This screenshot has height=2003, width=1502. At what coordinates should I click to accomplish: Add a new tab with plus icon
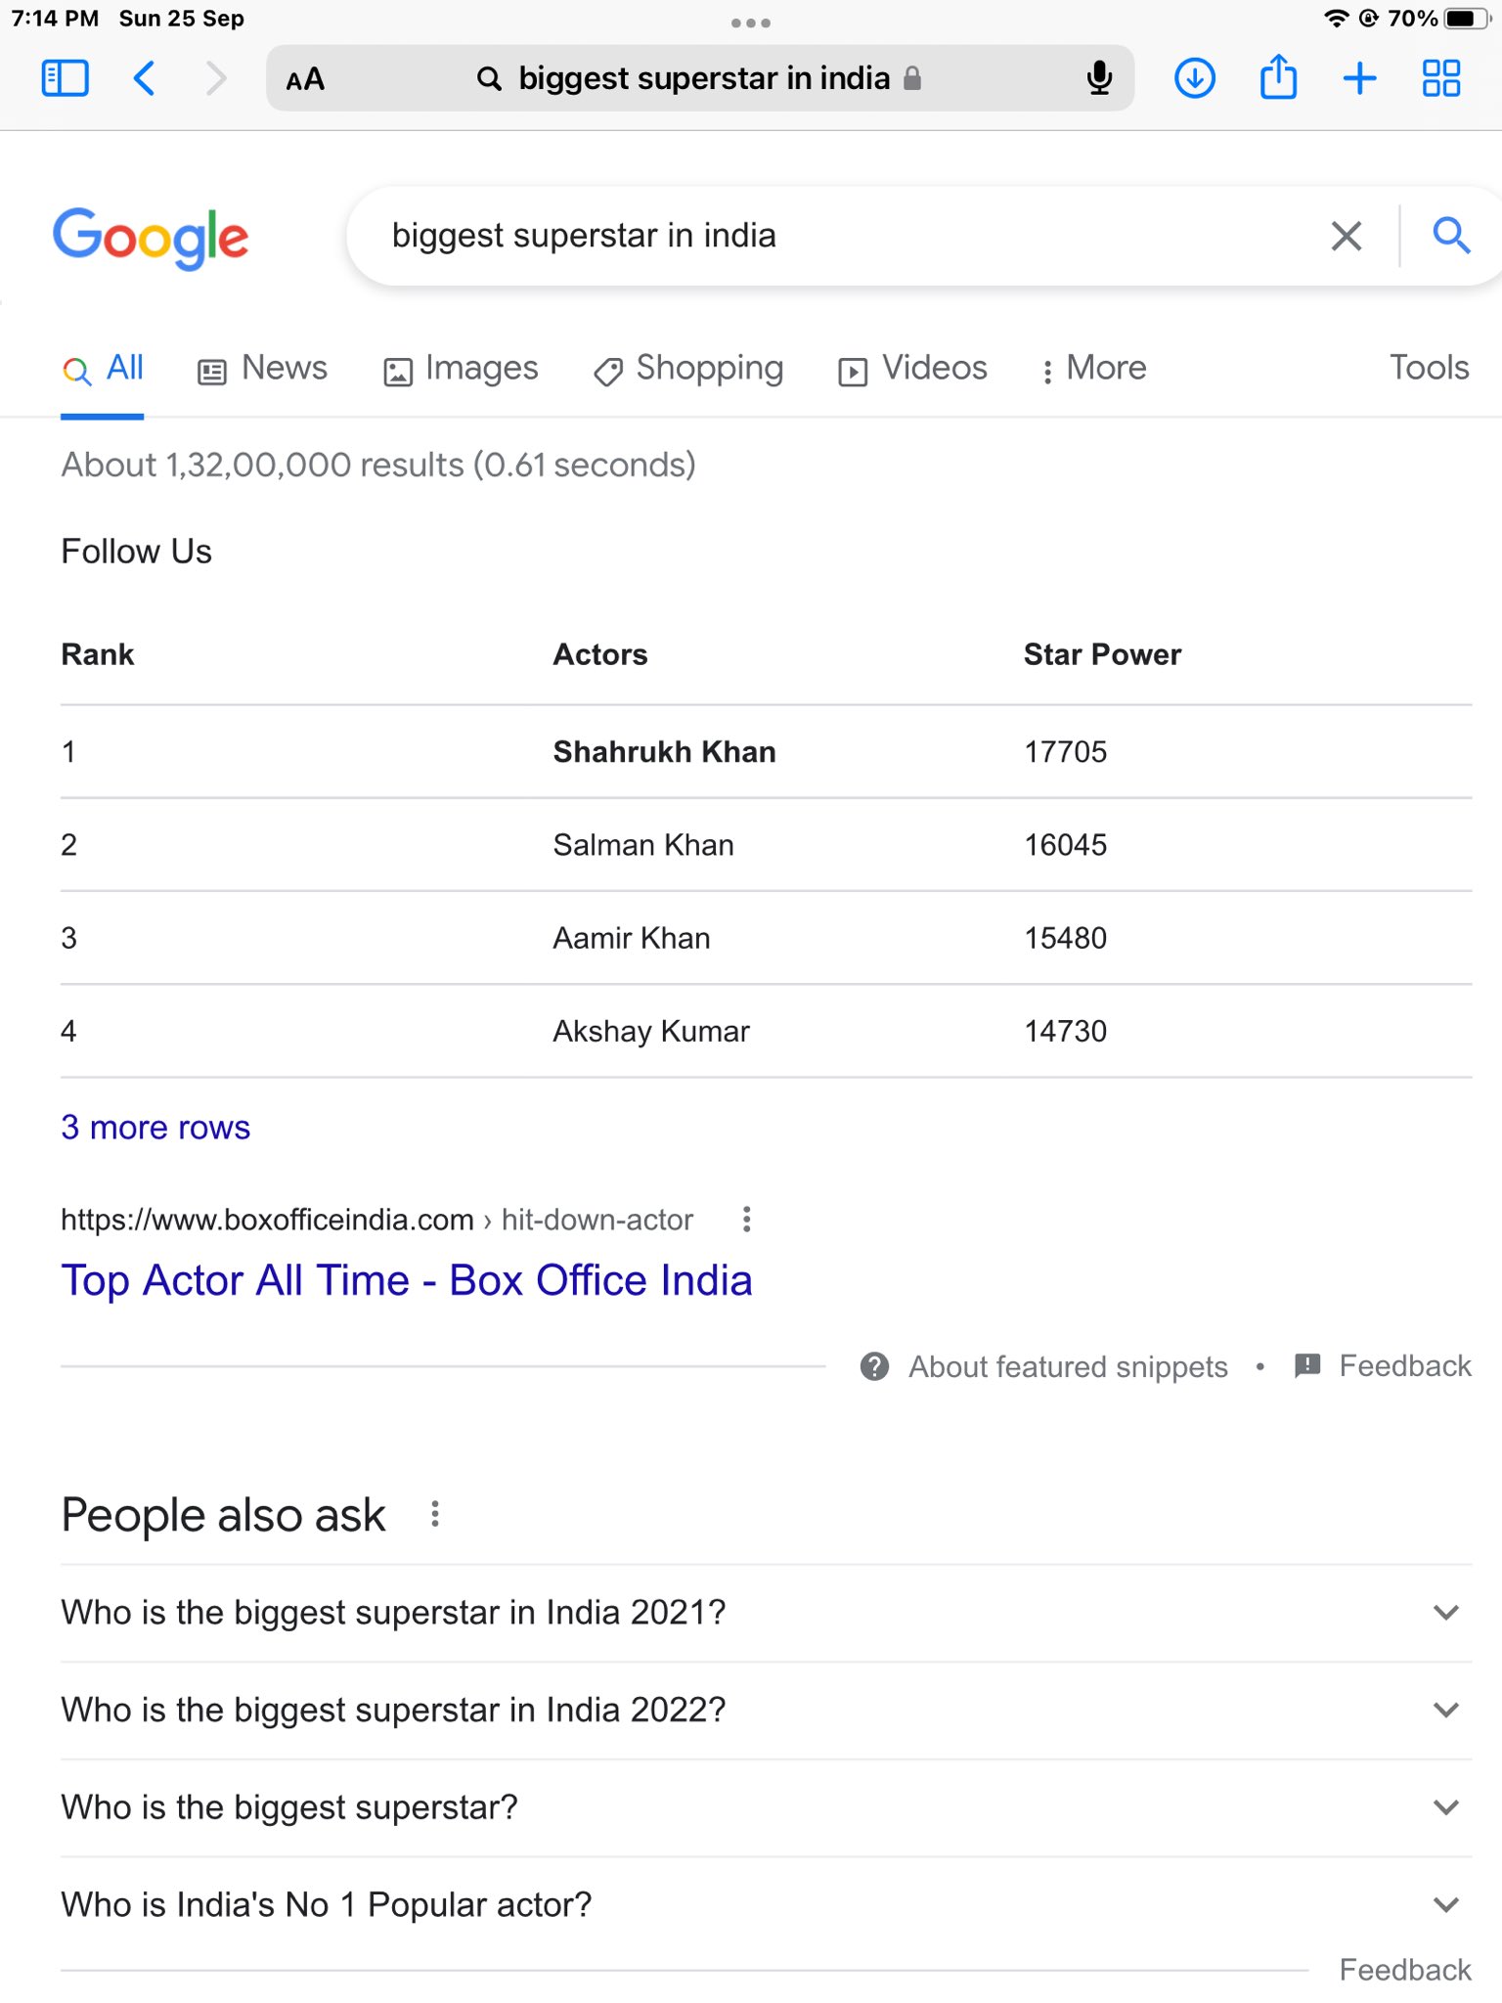[1359, 78]
